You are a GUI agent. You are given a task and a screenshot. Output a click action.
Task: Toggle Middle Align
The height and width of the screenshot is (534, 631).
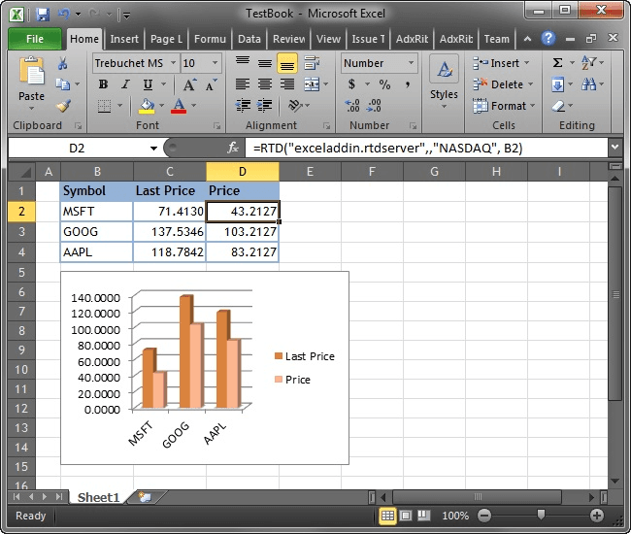pyautogui.click(x=264, y=63)
